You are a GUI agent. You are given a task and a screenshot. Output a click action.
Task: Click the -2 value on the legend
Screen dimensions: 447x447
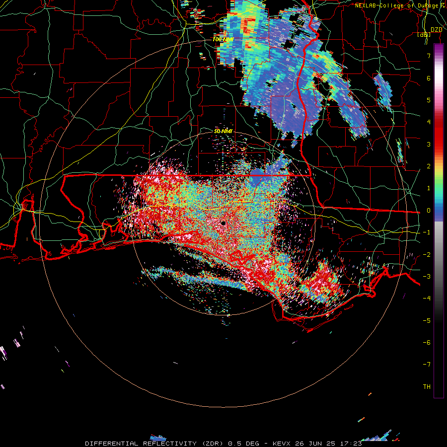click(427, 255)
